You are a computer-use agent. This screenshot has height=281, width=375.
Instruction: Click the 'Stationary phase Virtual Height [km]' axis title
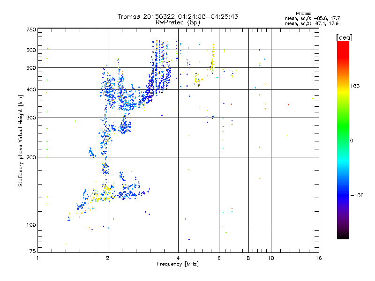[21, 140]
